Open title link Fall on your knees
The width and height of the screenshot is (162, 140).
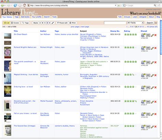click(25, 113)
